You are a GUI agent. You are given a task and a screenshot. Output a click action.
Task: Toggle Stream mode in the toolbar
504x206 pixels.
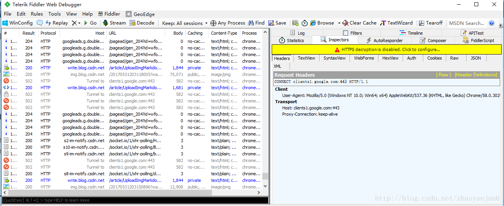(114, 23)
